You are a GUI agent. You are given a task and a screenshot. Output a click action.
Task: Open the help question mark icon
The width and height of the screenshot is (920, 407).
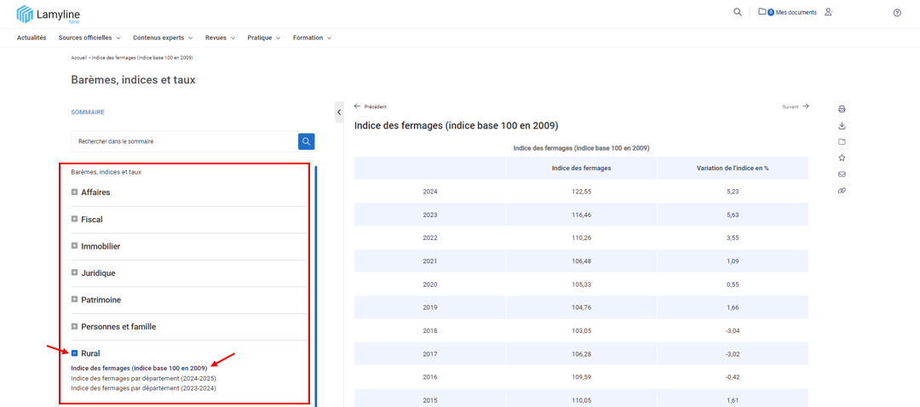point(897,13)
